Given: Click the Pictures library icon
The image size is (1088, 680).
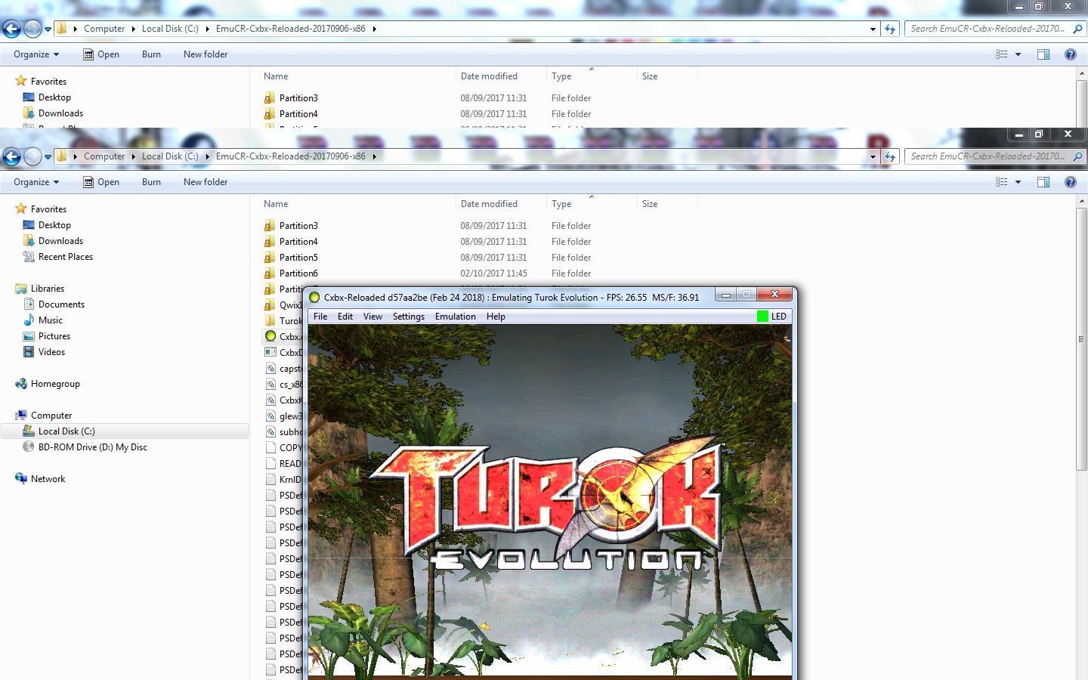Looking at the screenshot, I should (x=29, y=336).
